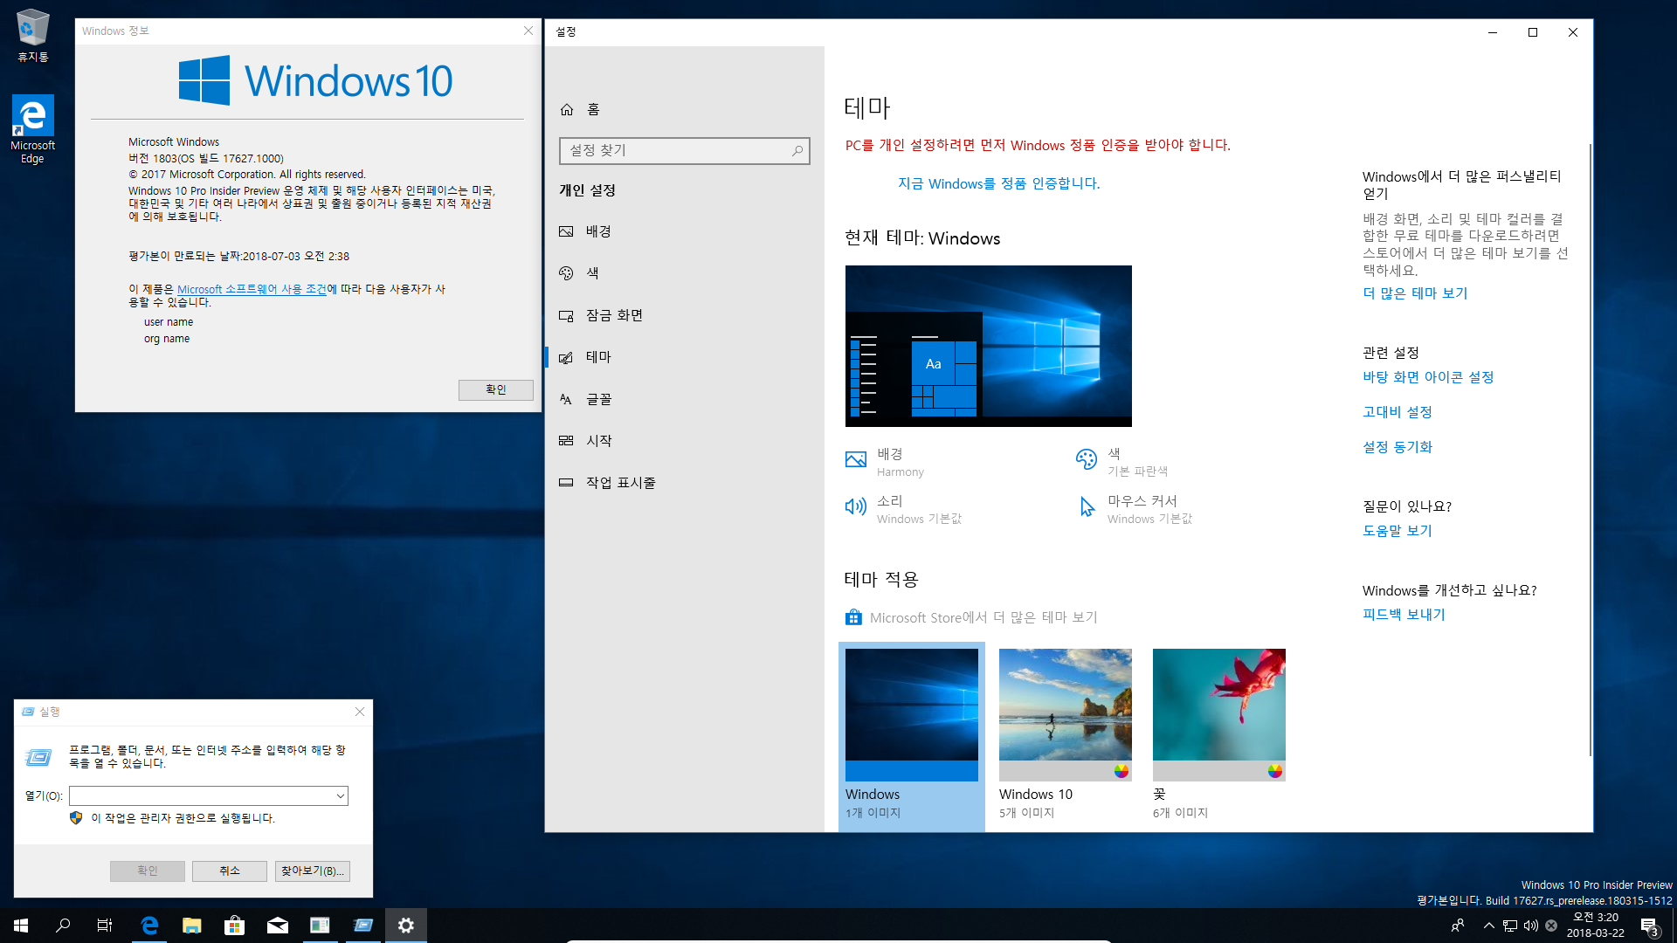Viewport: 1677px width, 943px height.
Task: Select 색 (Colors) in Settings sidebar
Action: pos(685,273)
